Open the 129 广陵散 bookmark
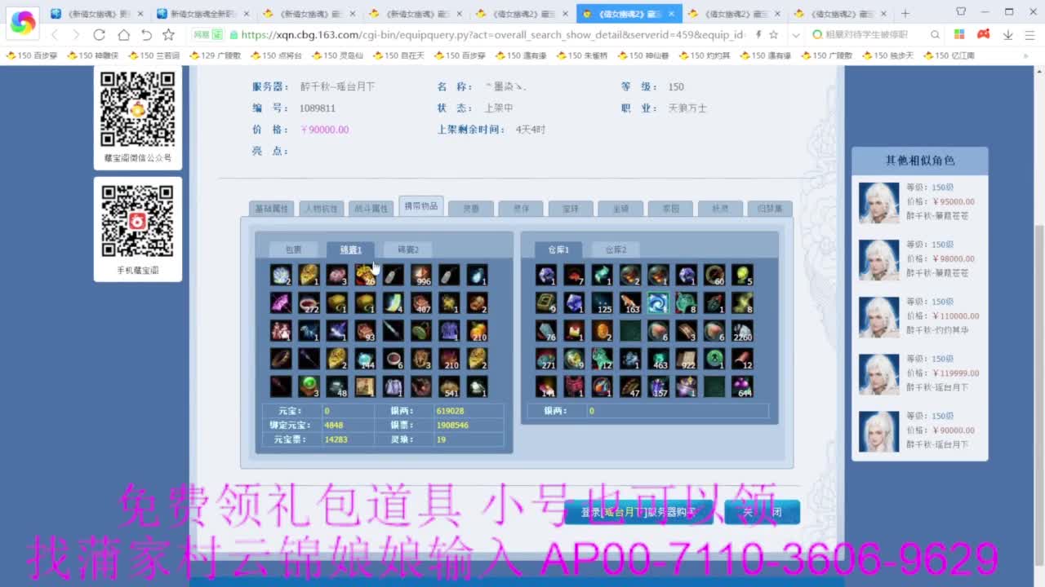This screenshot has width=1045, height=587. (215, 55)
